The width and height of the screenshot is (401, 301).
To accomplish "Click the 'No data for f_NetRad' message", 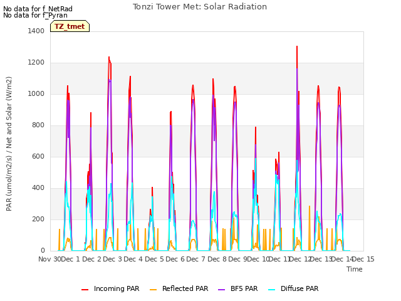I will [38, 9].
